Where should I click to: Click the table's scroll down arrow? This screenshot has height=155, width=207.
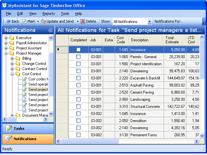point(202,136)
